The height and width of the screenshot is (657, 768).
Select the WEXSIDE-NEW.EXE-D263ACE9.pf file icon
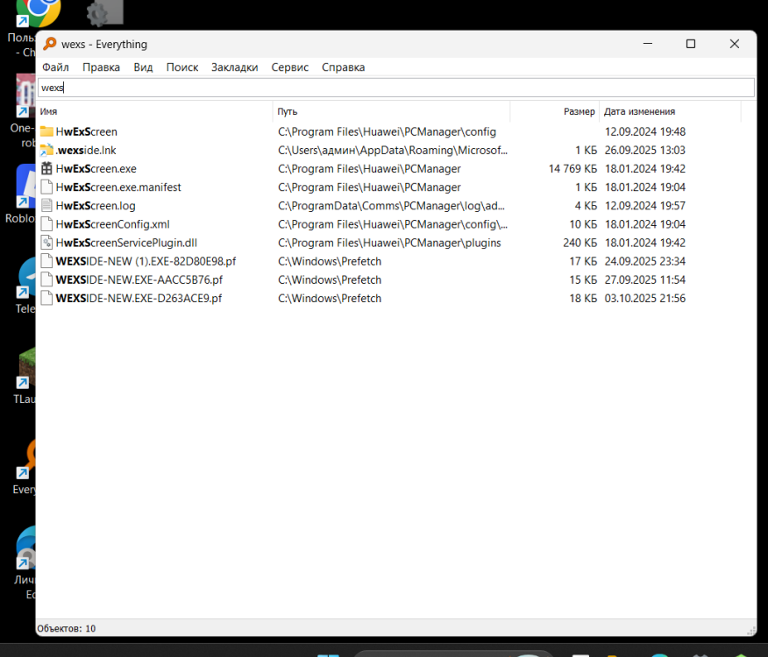46,298
